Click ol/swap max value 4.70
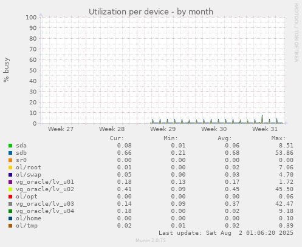 point(286,175)
